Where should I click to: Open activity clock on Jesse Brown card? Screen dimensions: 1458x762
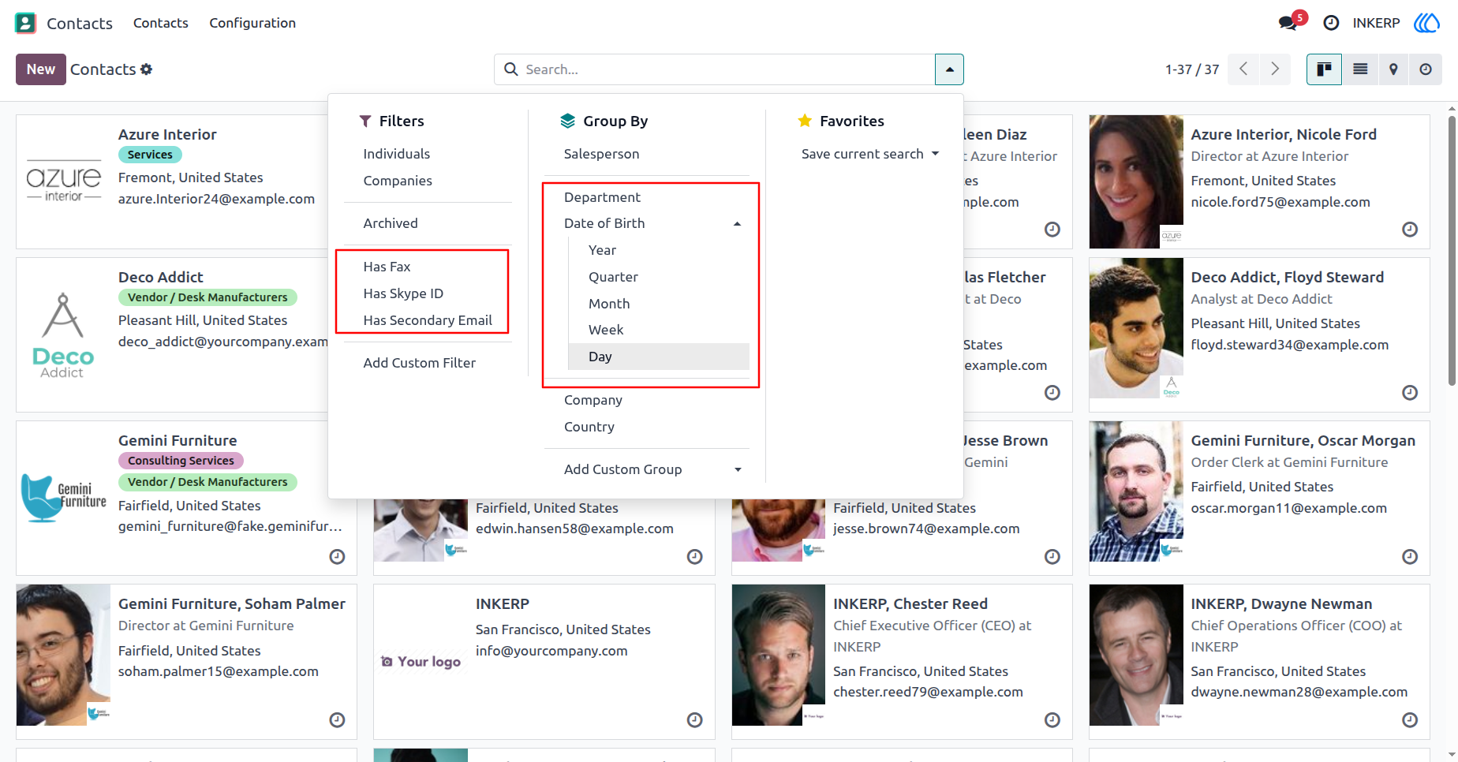pos(1052,557)
